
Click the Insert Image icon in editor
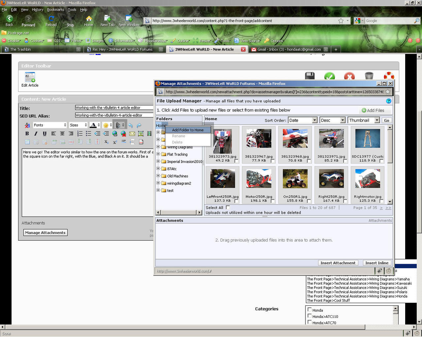click(x=141, y=133)
